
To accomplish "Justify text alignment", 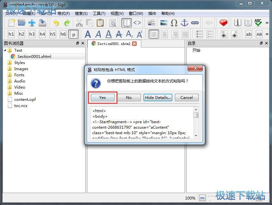I will 185,34.
